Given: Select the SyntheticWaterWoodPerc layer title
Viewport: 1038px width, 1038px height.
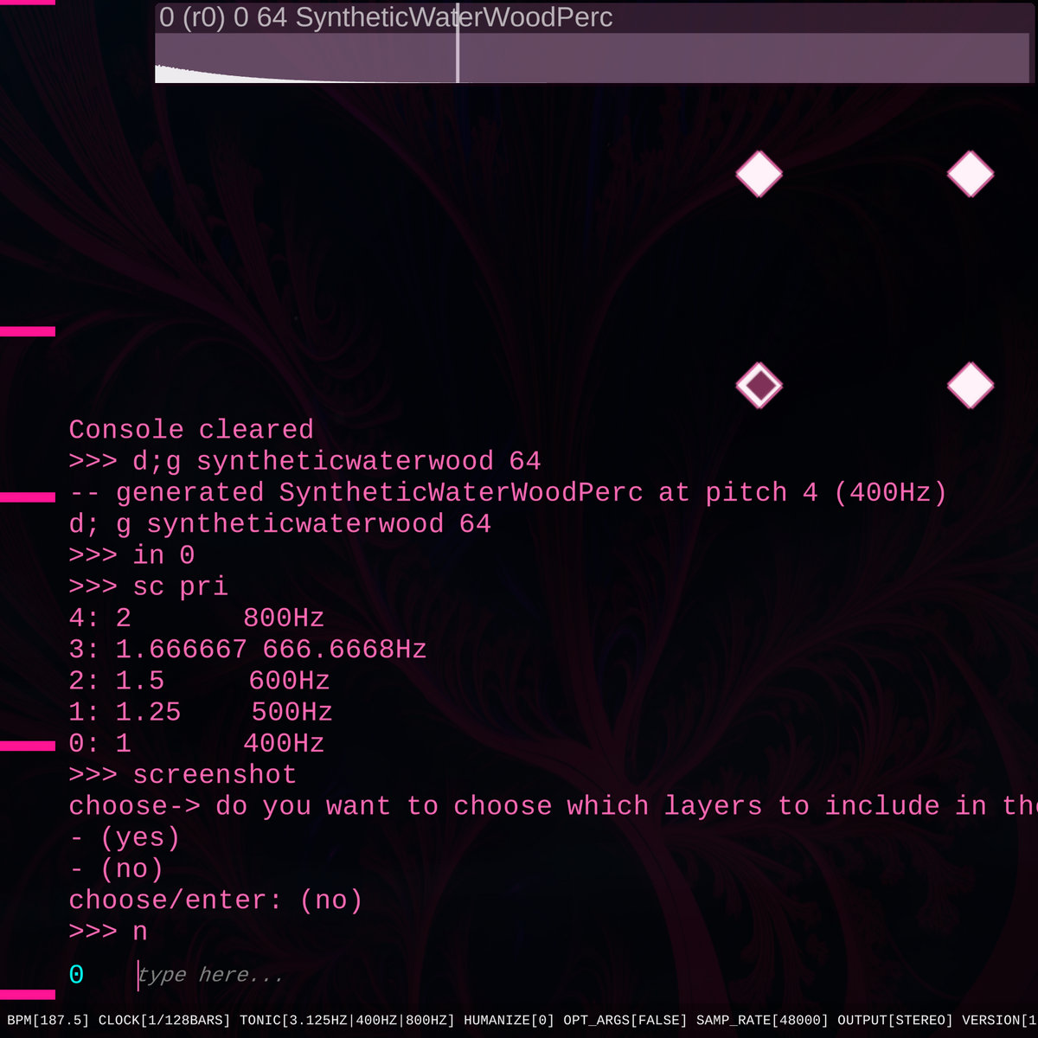Looking at the screenshot, I should (386, 17).
